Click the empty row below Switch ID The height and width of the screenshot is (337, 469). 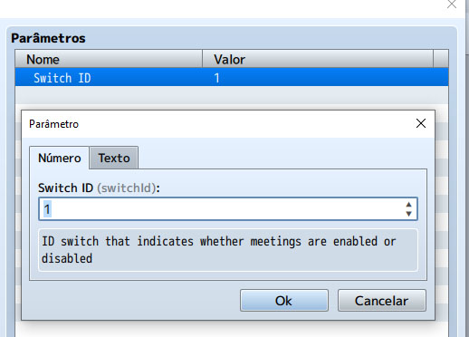[x=232, y=95]
